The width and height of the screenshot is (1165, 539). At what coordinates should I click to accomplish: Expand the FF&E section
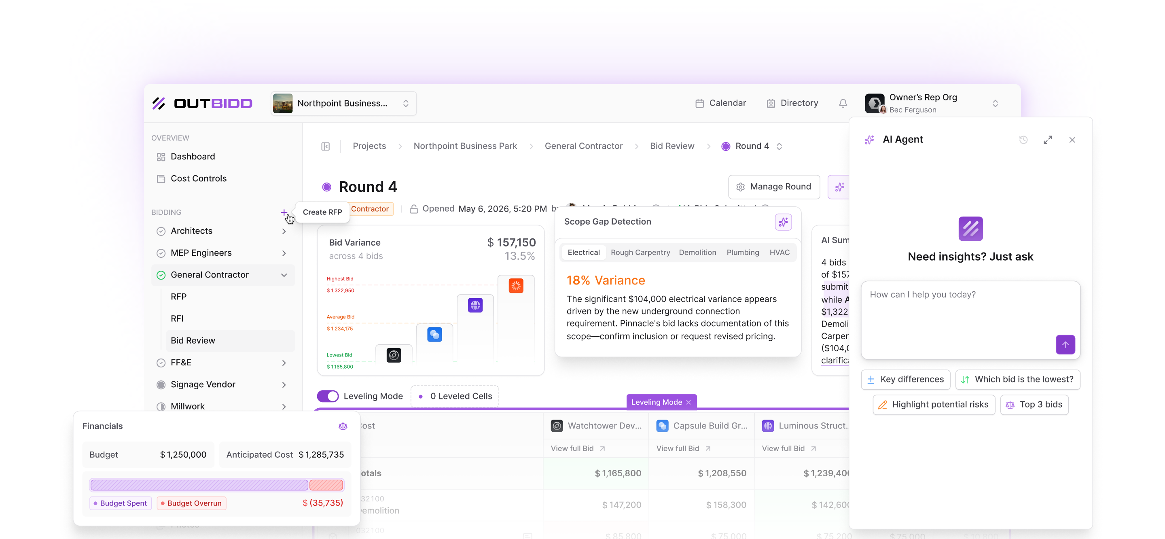click(284, 363)
